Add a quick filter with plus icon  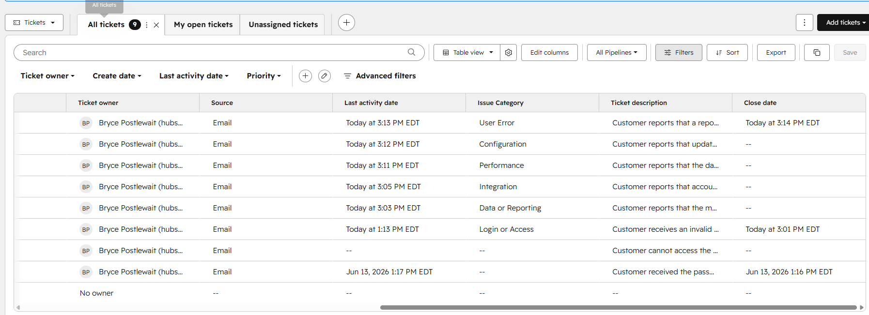pos(305,76)
